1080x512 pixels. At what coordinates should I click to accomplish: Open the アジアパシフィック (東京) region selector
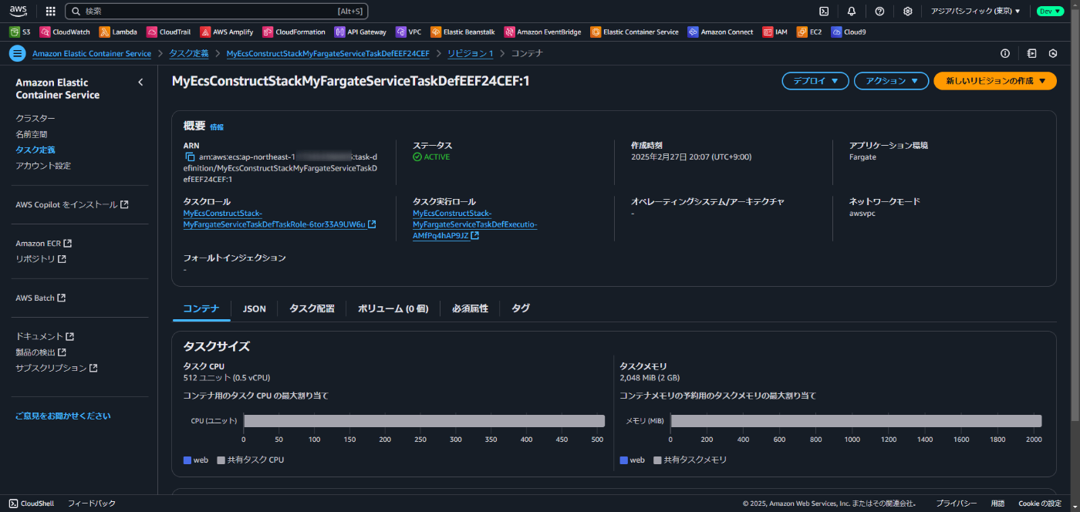click(975, 12)
